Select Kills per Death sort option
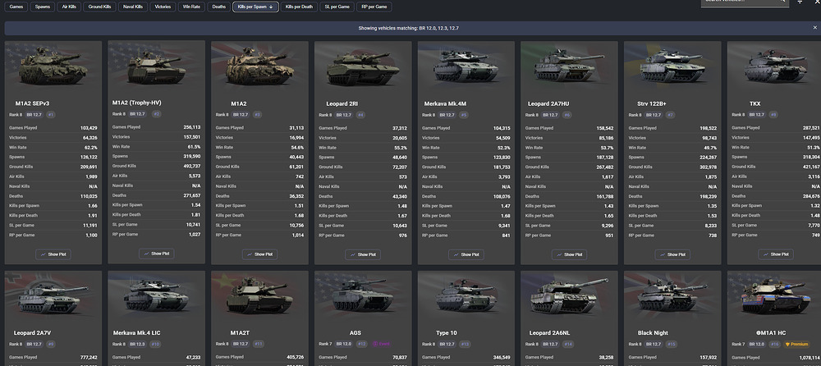This screenshot has height=366, width=821. point(299,7)
